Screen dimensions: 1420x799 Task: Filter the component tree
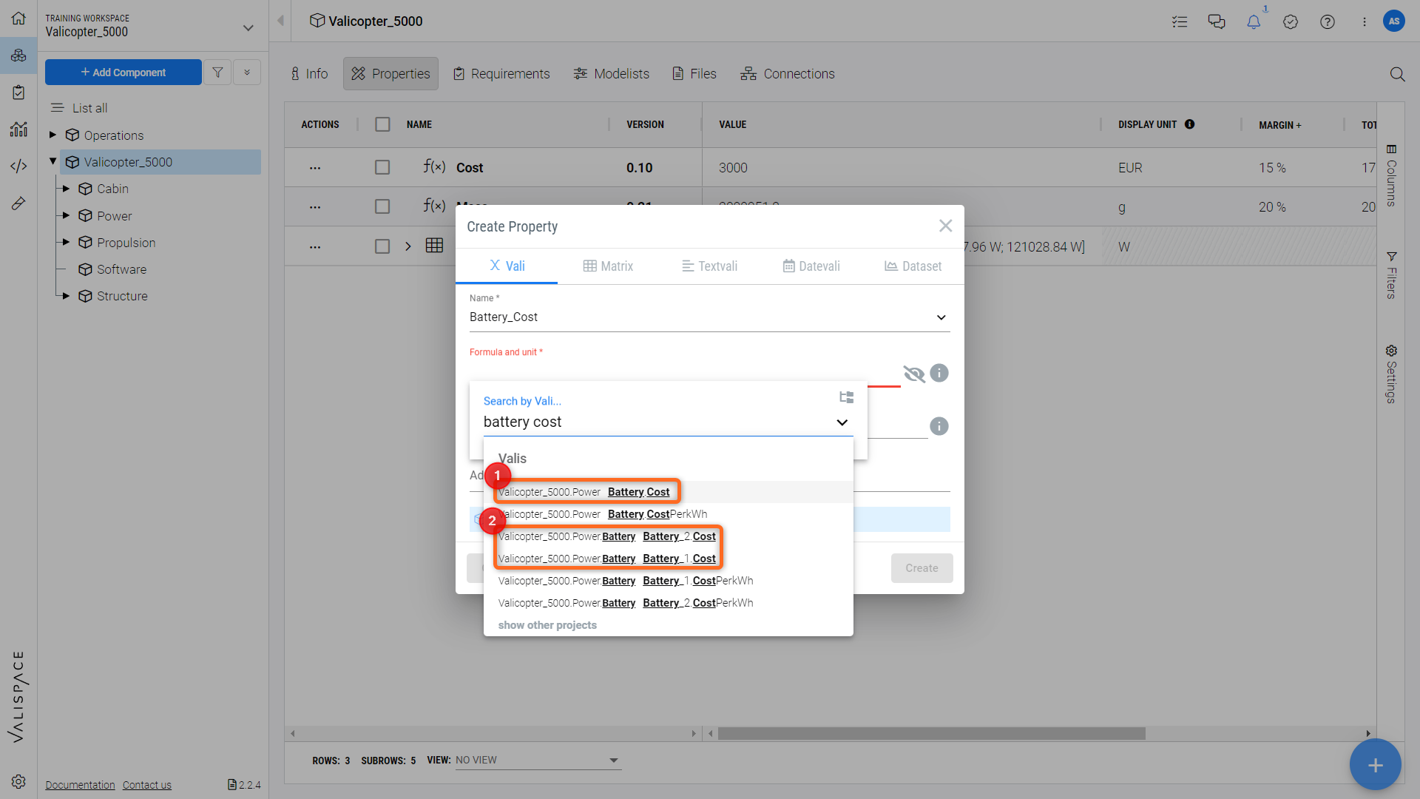(x=217, y=73)
